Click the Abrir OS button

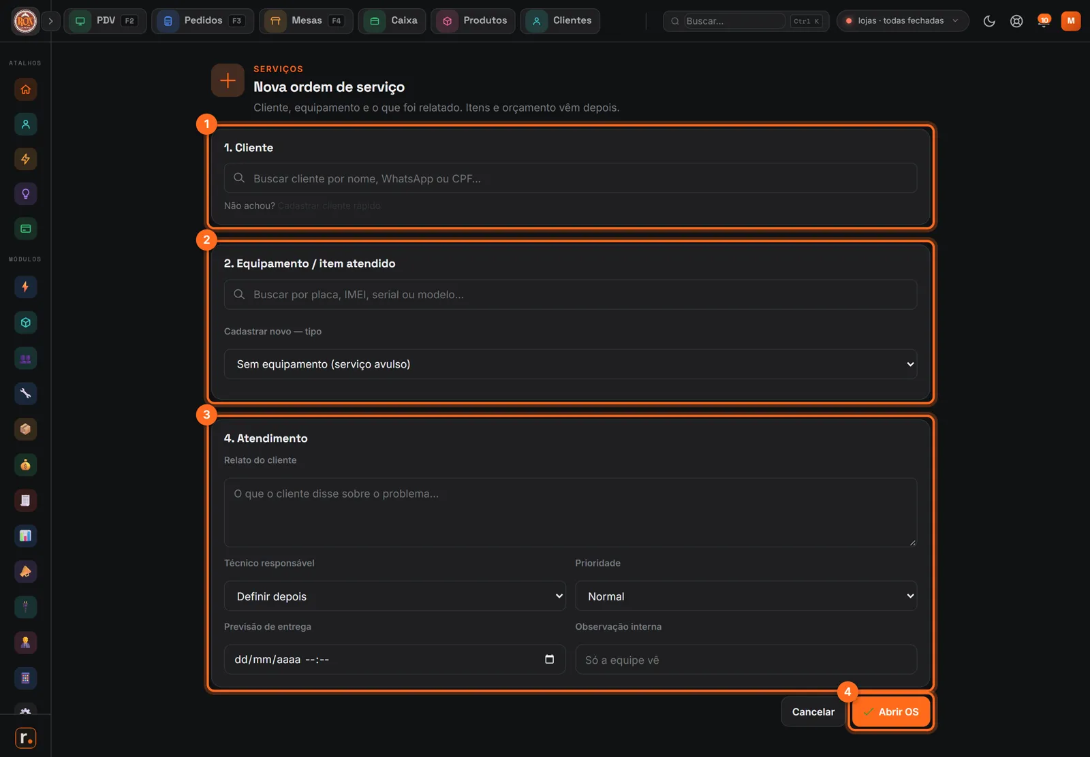pos(891,712)
